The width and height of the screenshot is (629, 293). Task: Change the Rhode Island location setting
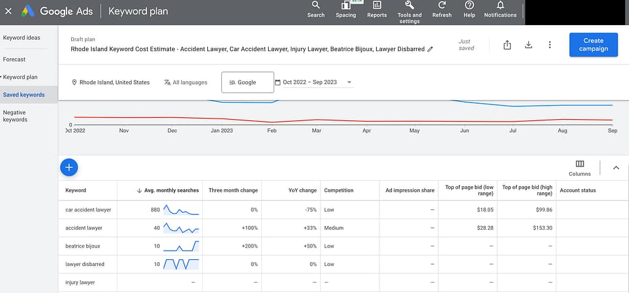pyautogui.click(x=110, y=82)
